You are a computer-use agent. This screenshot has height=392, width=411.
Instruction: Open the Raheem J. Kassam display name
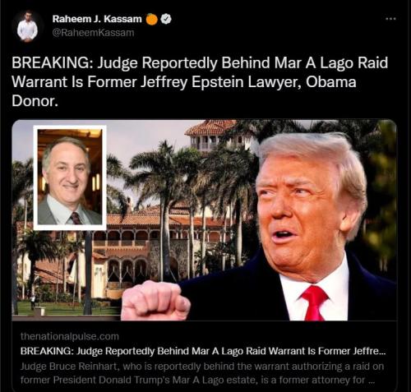click(97, 19)
